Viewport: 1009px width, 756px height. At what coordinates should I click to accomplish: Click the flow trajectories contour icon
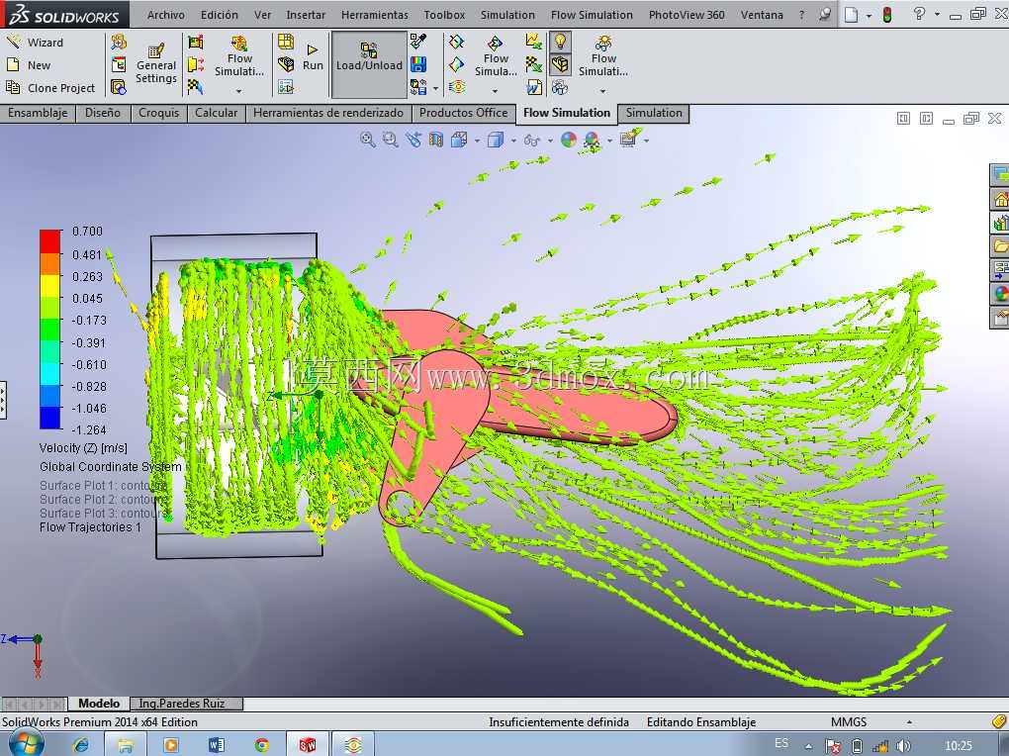457,86
